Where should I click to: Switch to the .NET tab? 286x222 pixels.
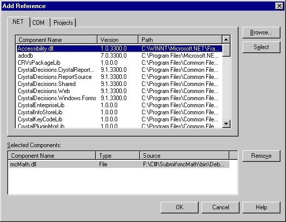coord(18,22)
